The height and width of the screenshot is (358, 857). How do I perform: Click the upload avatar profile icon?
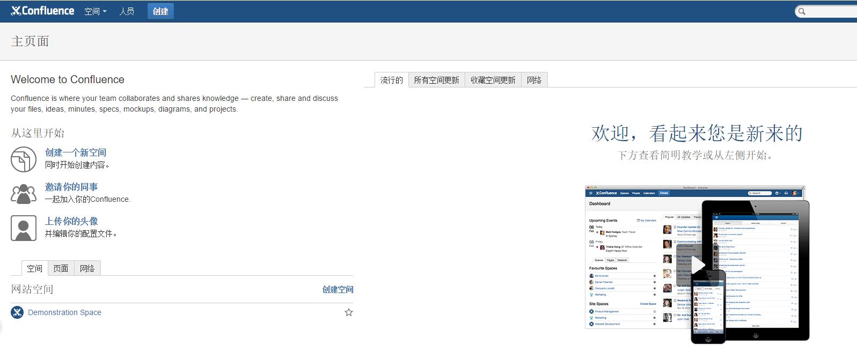[x=24, y=228]
